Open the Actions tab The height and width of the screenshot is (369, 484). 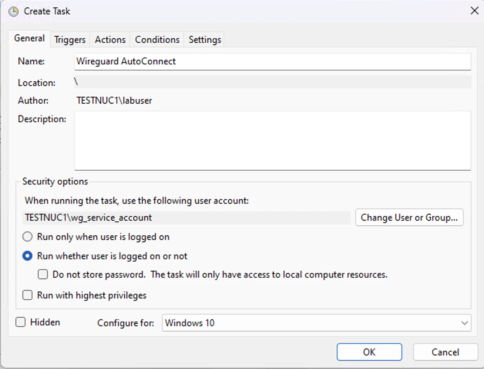point(110,39)
